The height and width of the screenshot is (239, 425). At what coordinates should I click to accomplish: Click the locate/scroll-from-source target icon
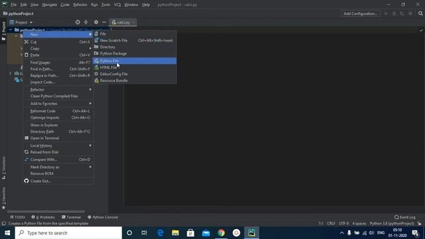[78, 23]
